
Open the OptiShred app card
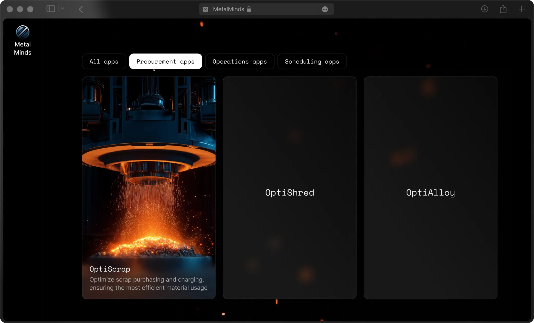[x=289, y=192]
